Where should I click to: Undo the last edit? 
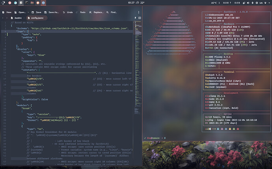(x=67, y=12)
